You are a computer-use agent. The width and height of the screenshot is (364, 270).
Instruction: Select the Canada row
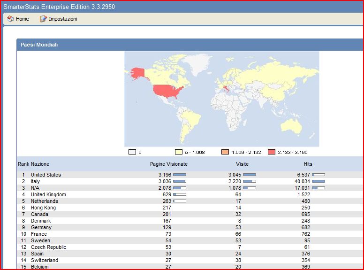(190, 214)
